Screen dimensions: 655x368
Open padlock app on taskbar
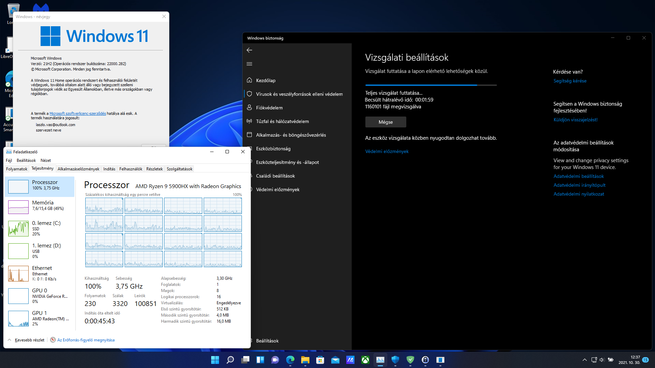point(425,360)
